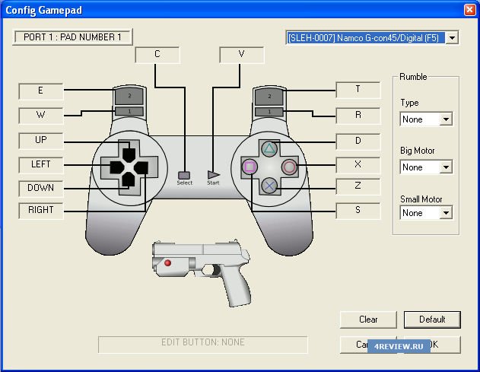
Task: Click the triangle button on the gamepad
Action: point(269,148)
